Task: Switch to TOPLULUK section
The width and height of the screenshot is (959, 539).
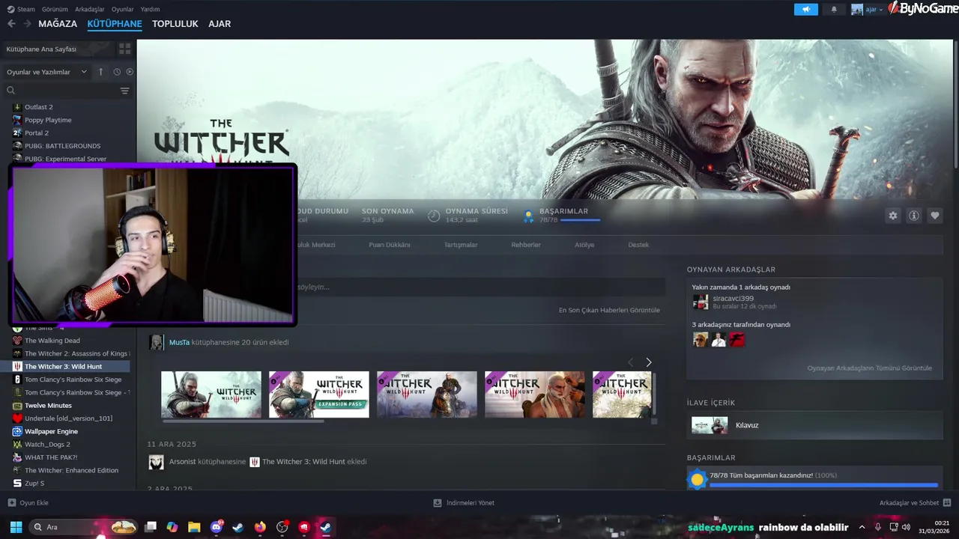Action: point(175,24)
